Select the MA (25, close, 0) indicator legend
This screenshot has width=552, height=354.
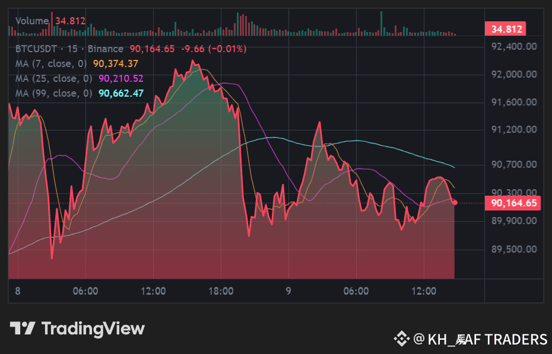coord(54,78)
